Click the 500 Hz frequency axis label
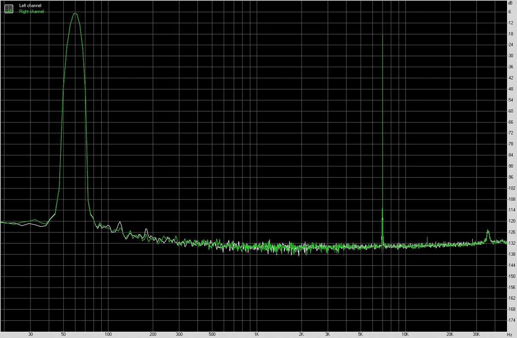This screenshot has height=338, width=517. [x=212, y=334]
